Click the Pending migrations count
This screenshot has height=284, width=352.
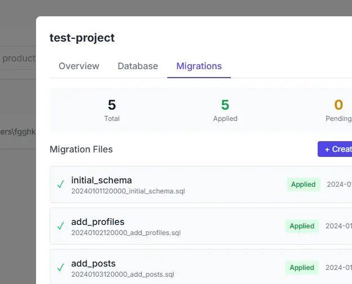338,105
